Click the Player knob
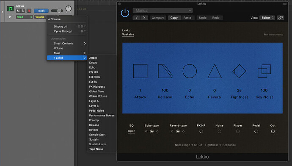 point(238,131)
